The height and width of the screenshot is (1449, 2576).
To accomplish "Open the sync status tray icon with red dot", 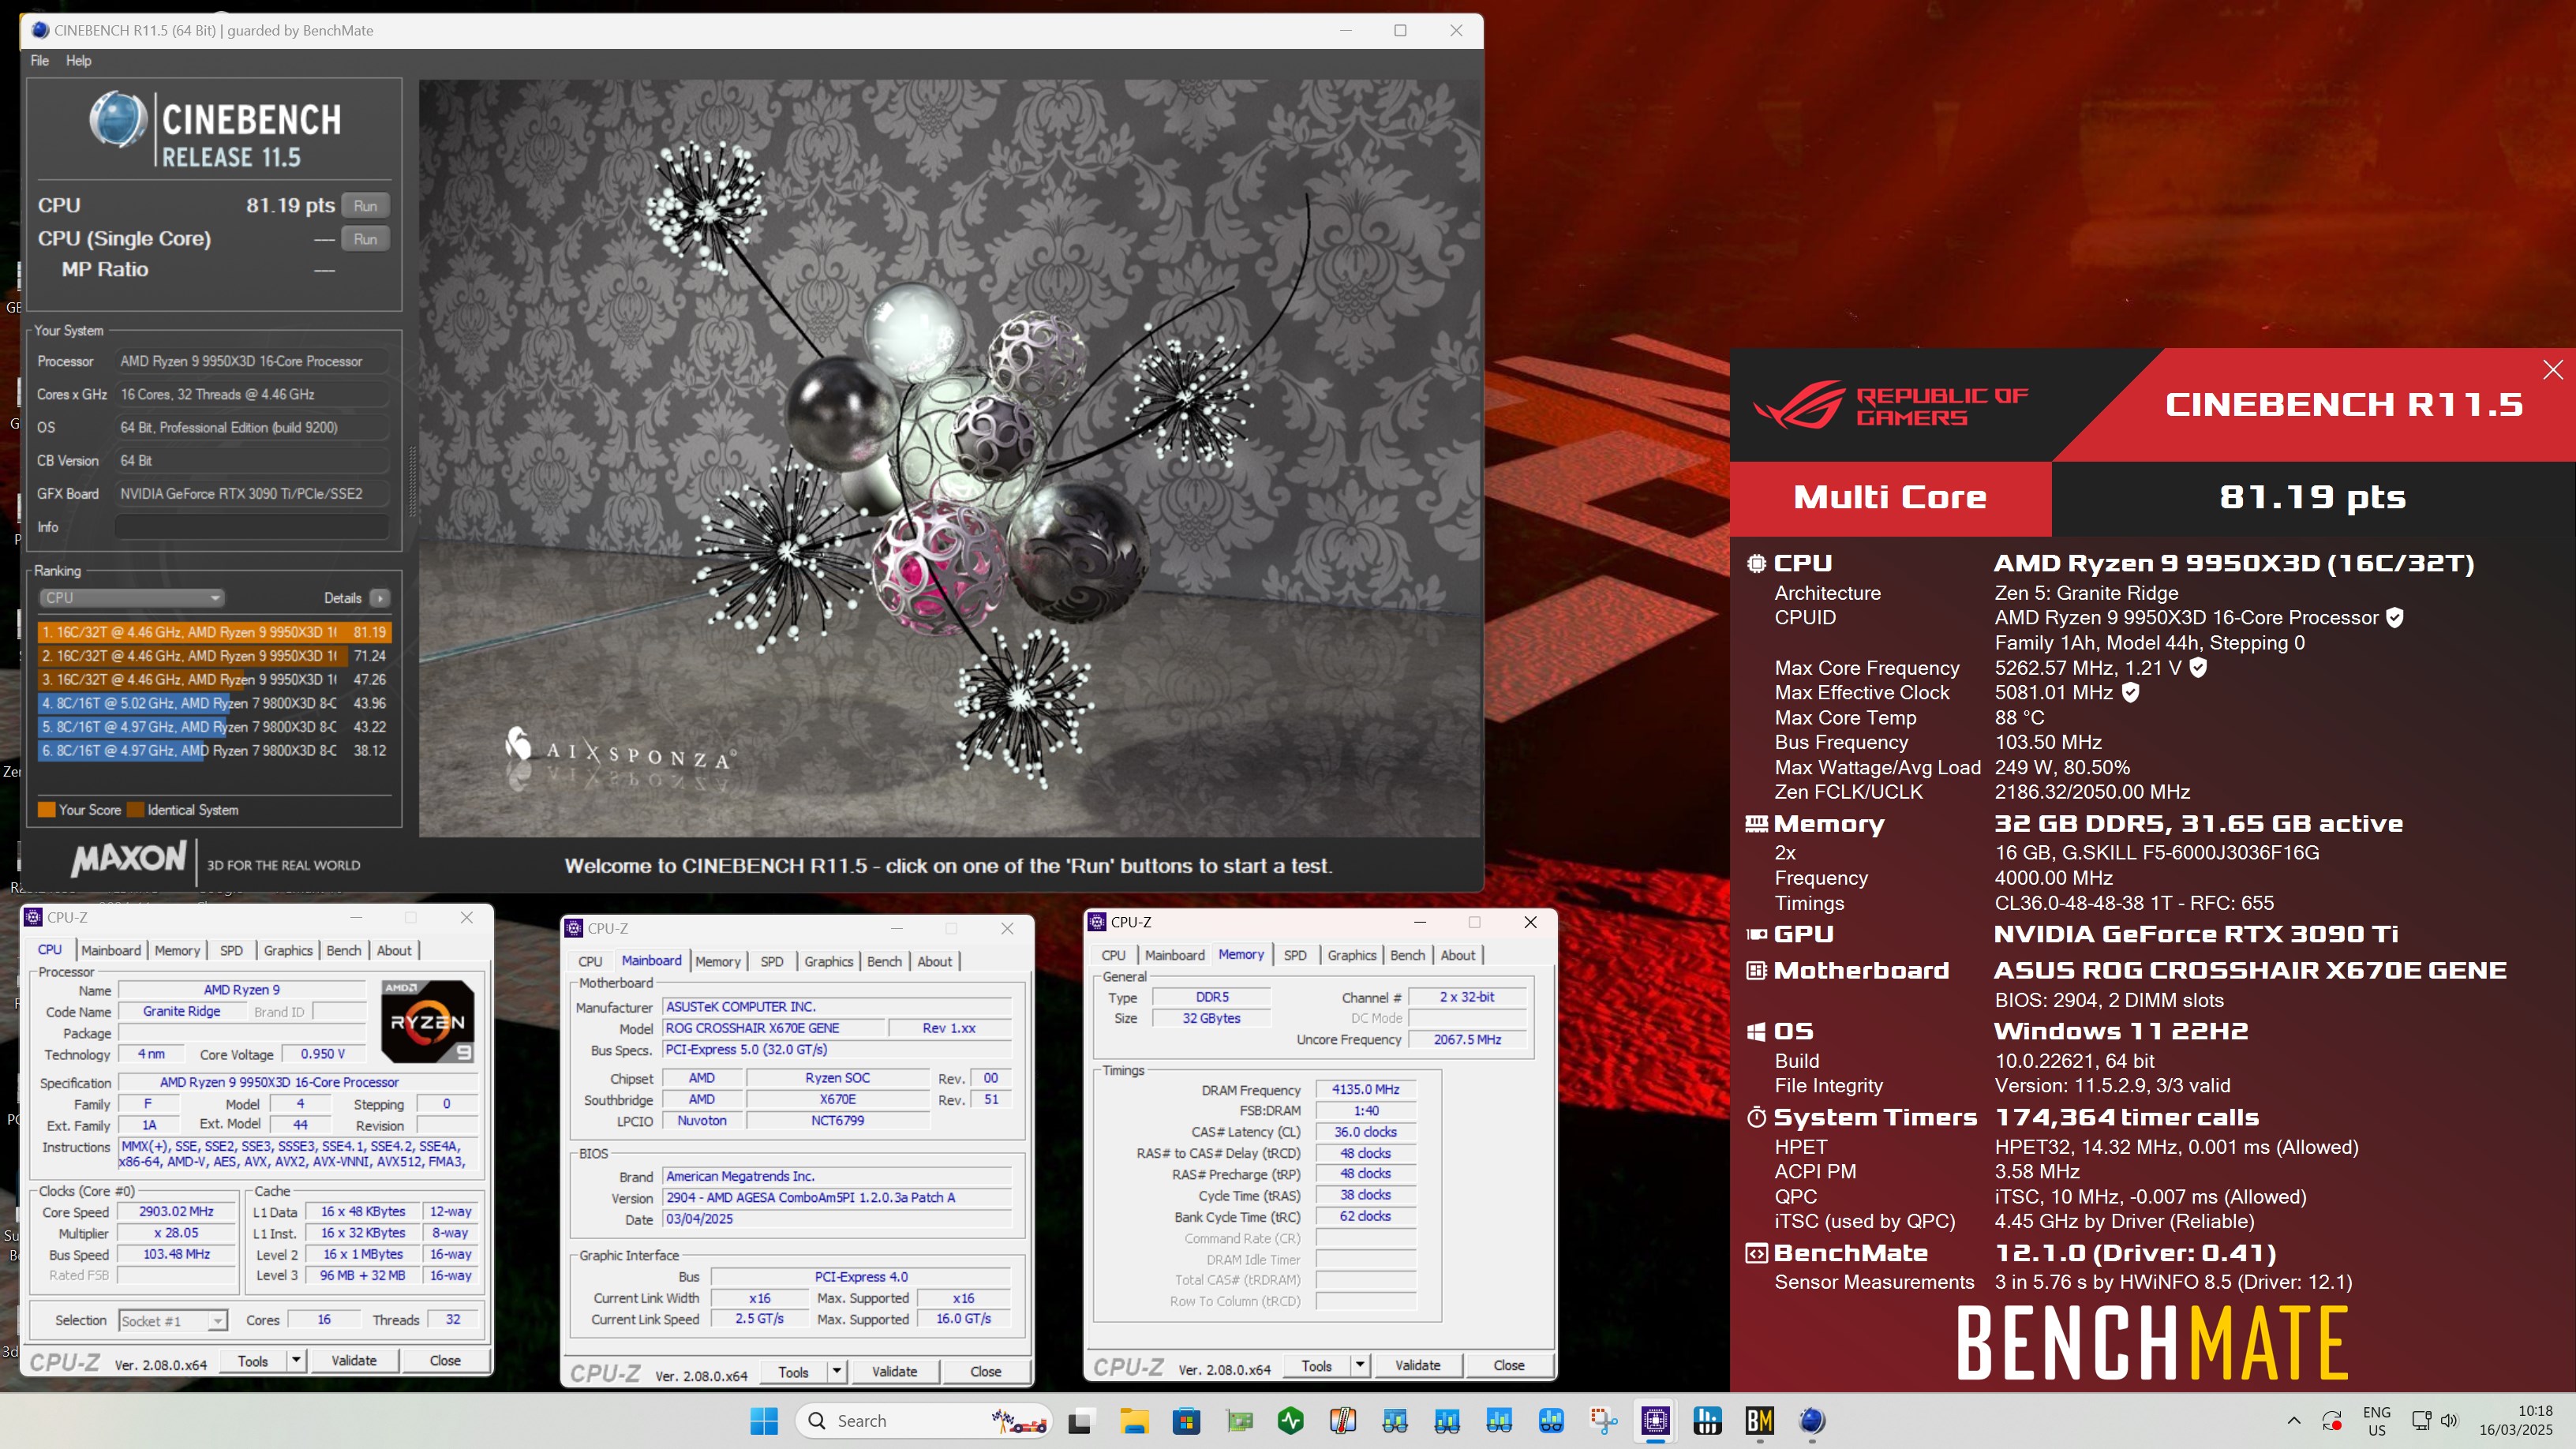I will 2332,1420.
